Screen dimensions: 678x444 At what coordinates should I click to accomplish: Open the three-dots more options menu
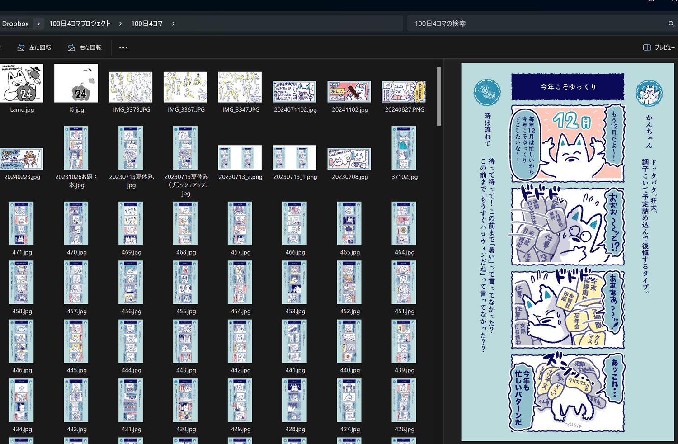coord(123,47)
